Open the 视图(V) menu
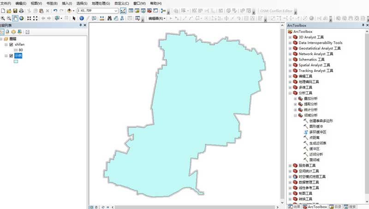 pos(36,3)
